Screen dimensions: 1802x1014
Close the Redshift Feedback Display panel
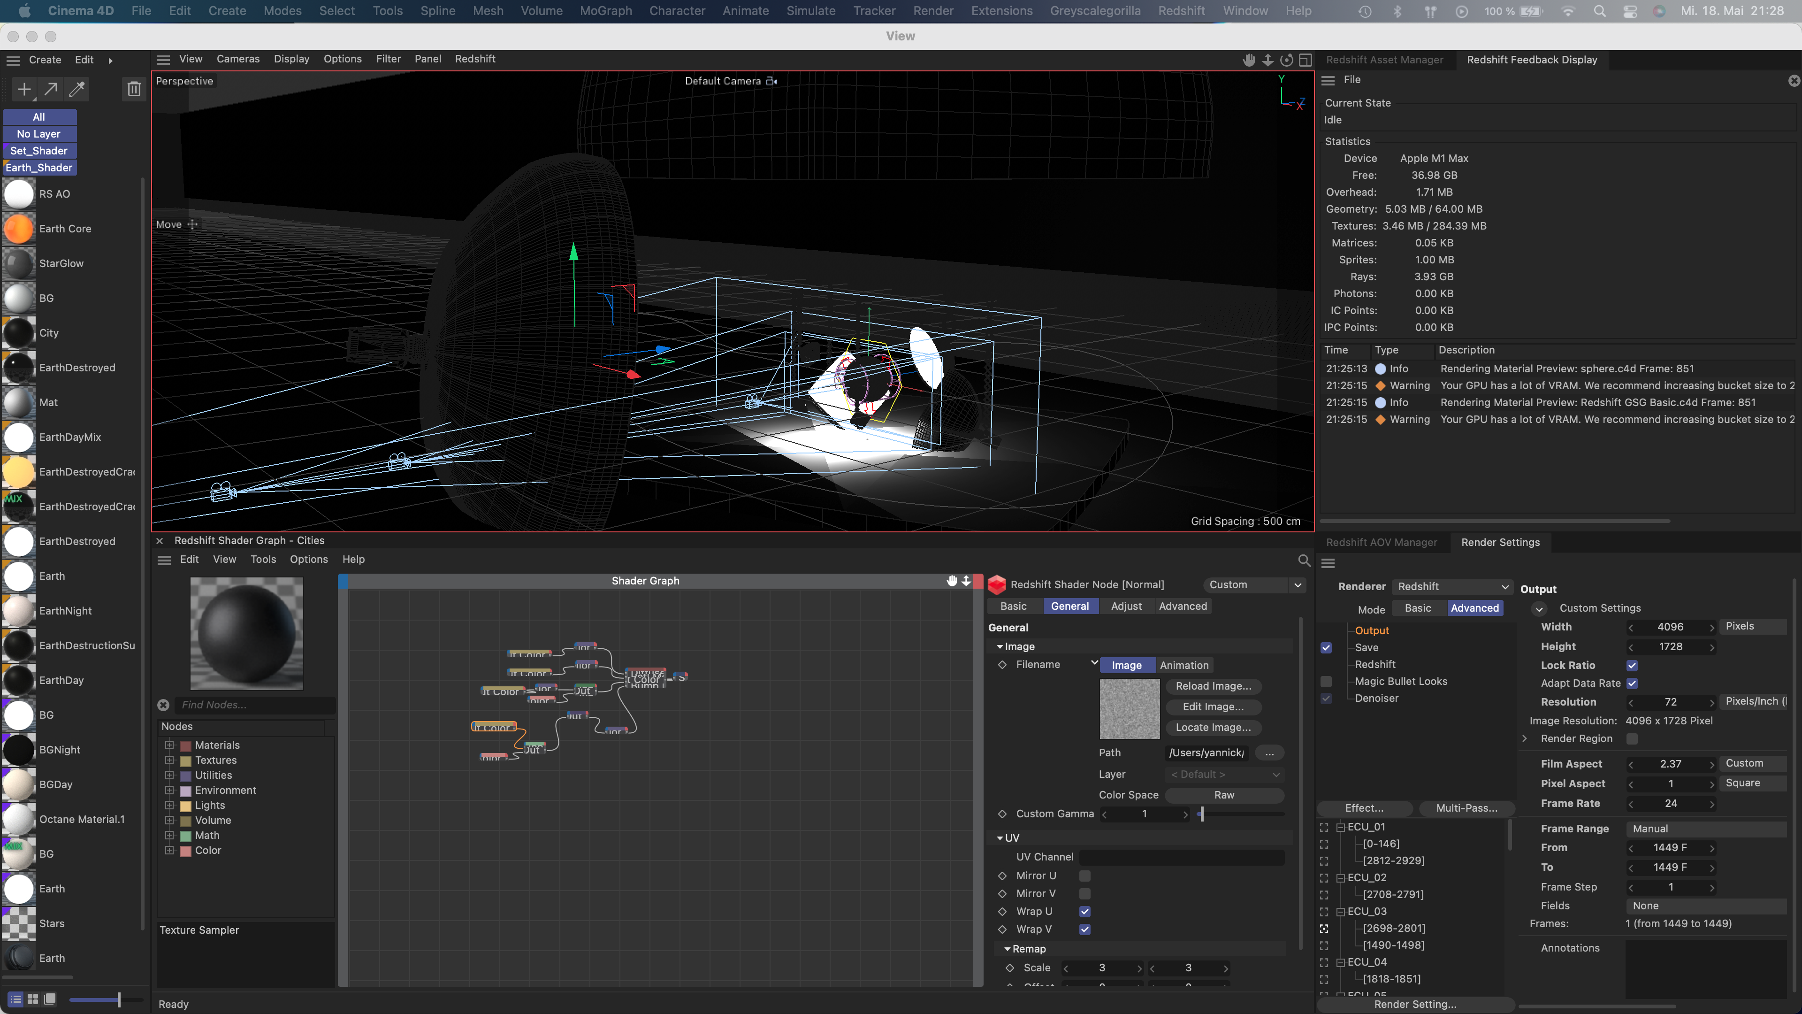[1794, 80]
